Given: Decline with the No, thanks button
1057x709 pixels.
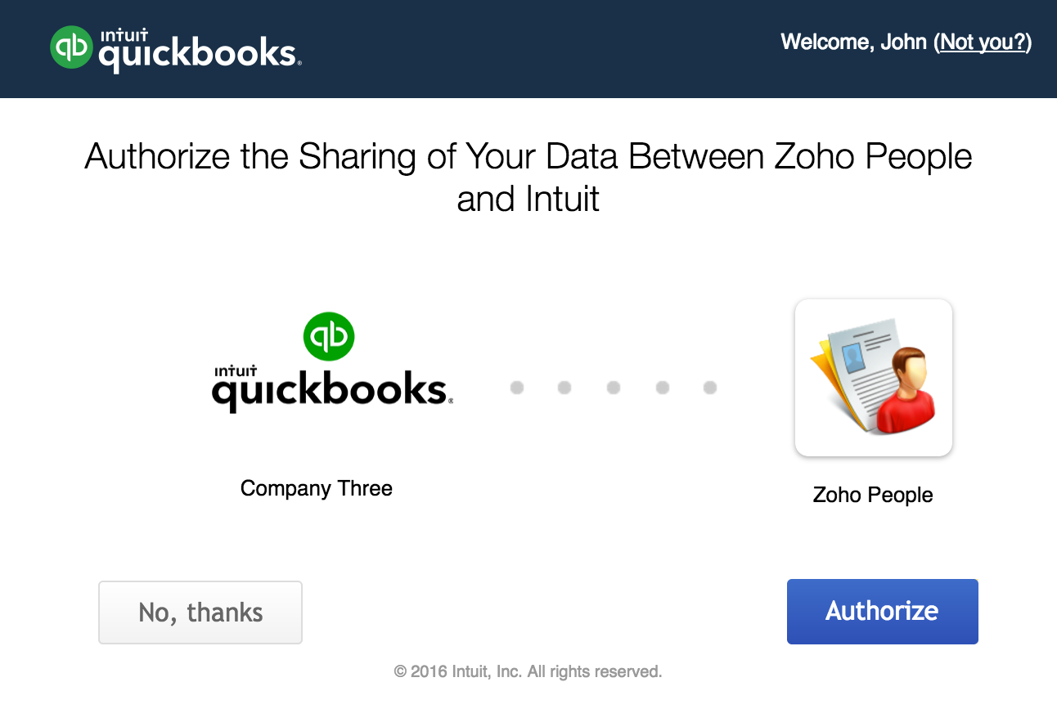Looking at the screenshot, I should click(200, 613).
